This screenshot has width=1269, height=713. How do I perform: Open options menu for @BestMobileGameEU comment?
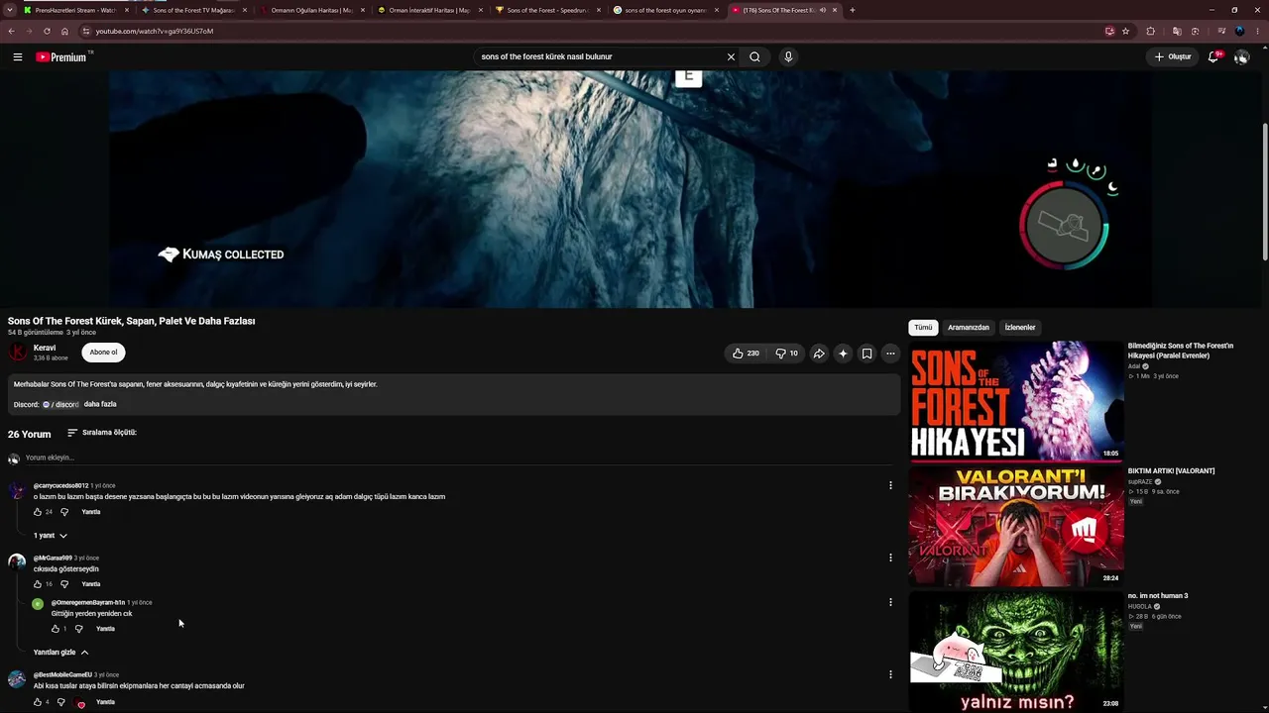[x=890, y=674]
